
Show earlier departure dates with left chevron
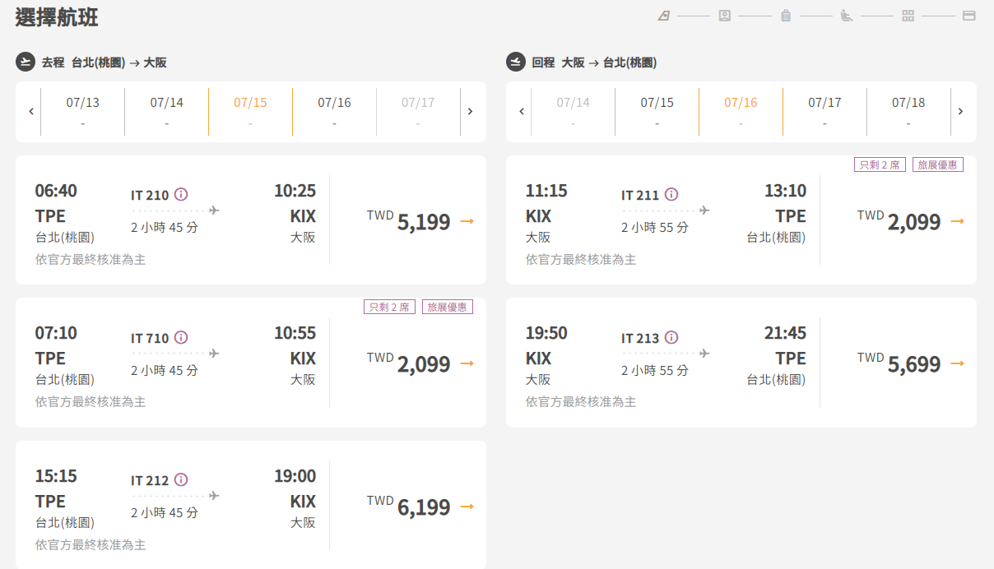[31, 111]
